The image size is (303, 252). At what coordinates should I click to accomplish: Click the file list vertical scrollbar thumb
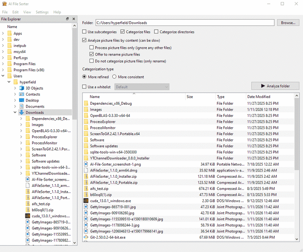(x=297, y=134)
